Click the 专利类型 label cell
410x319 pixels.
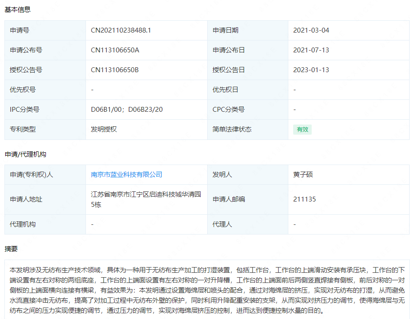45,129
